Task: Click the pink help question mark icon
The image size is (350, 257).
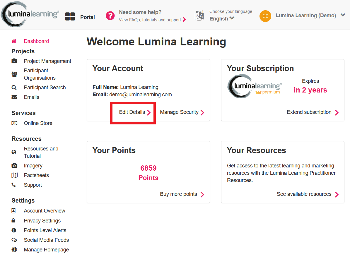Action: pos(110,16)
